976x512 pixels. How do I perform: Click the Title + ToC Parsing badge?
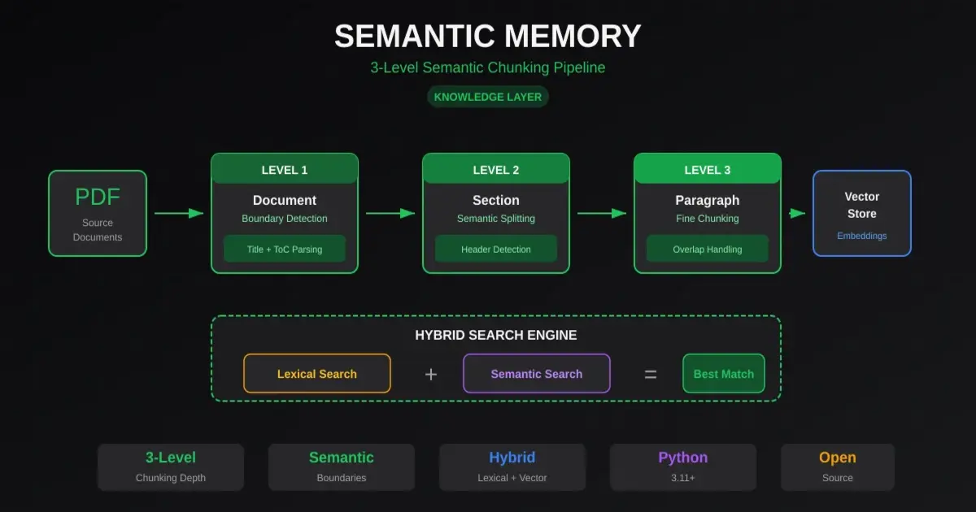(x=285, y=249)
